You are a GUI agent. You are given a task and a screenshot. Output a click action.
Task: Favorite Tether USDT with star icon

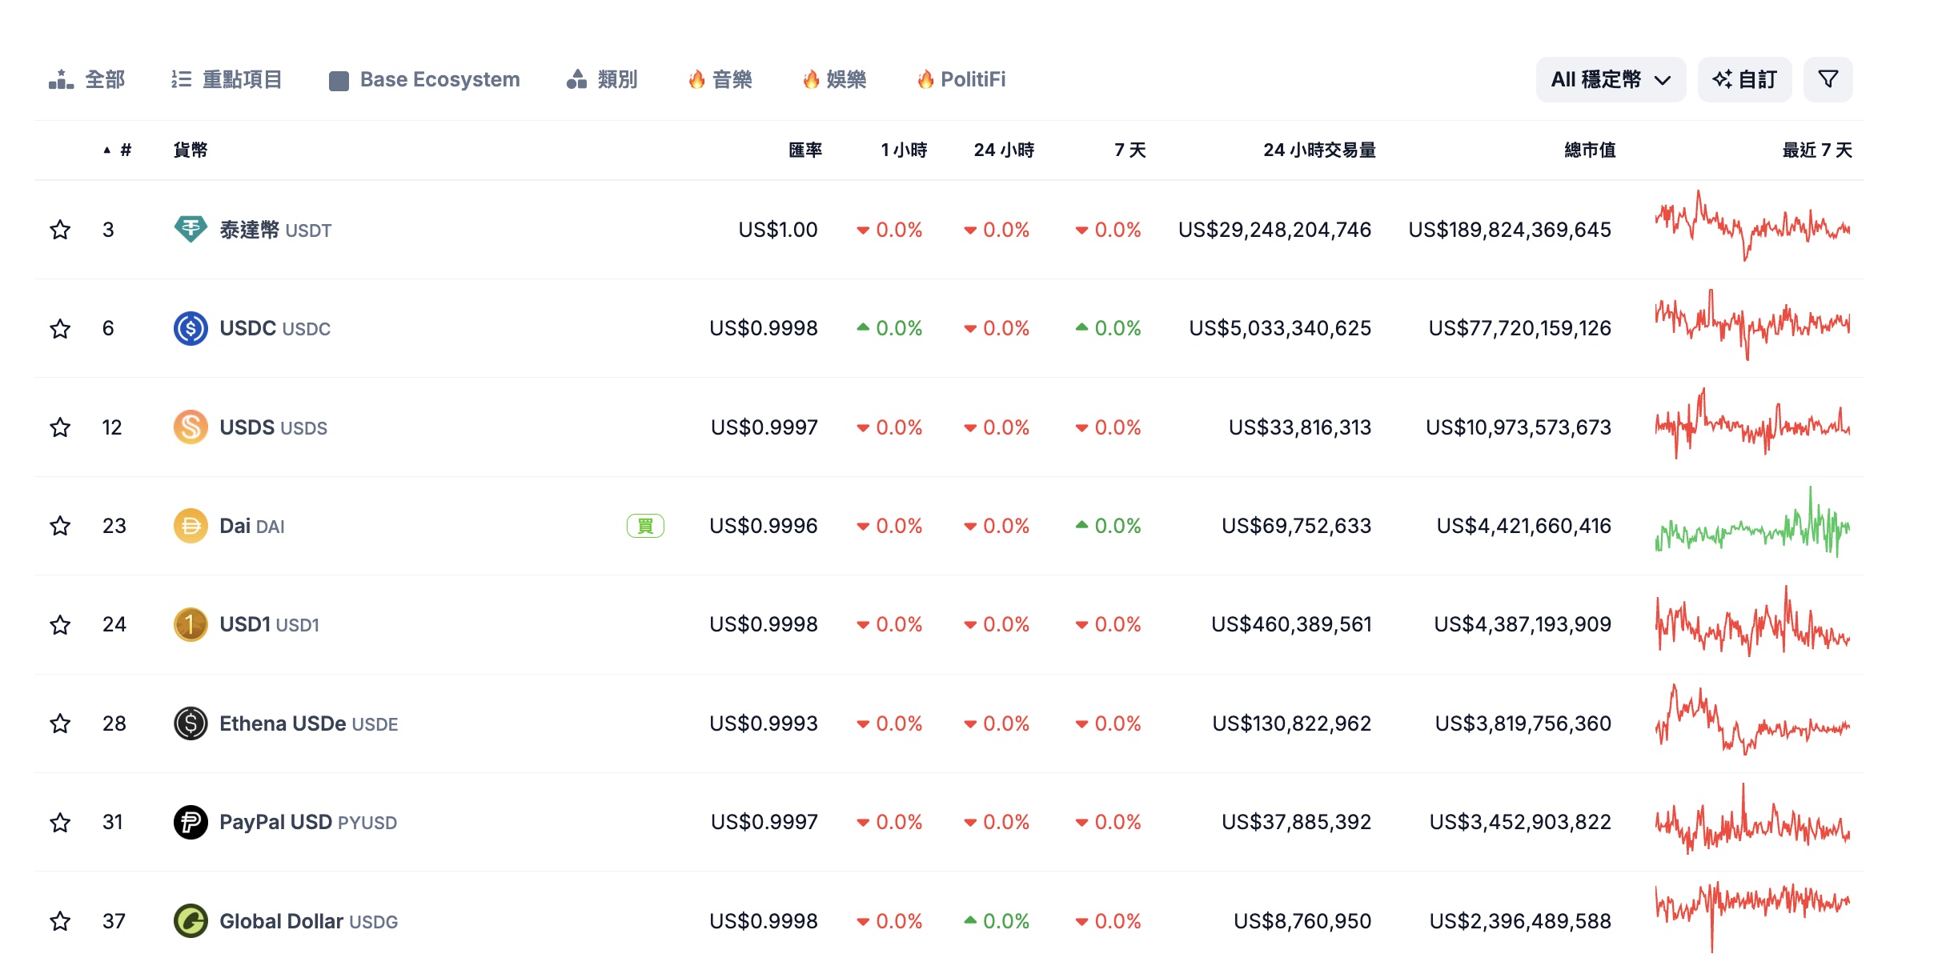(60, 230)
